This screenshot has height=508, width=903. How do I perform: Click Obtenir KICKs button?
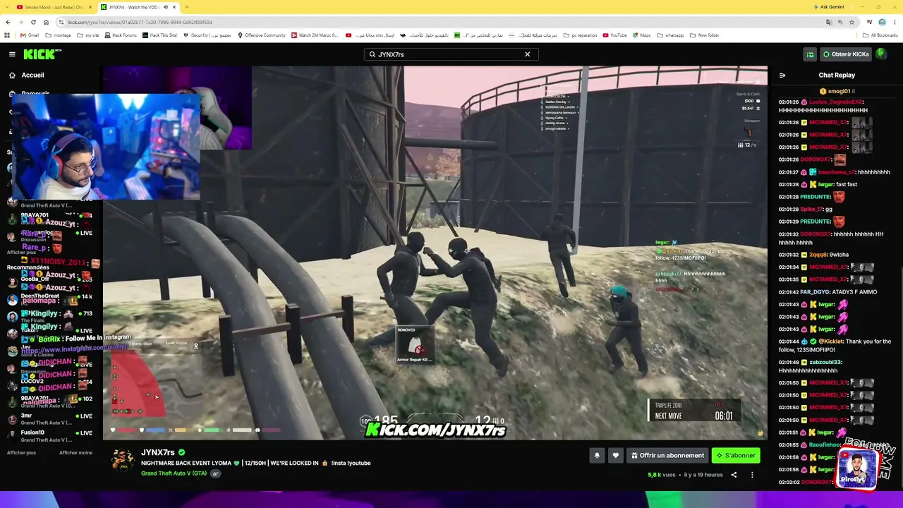click(x=844, y=54)
